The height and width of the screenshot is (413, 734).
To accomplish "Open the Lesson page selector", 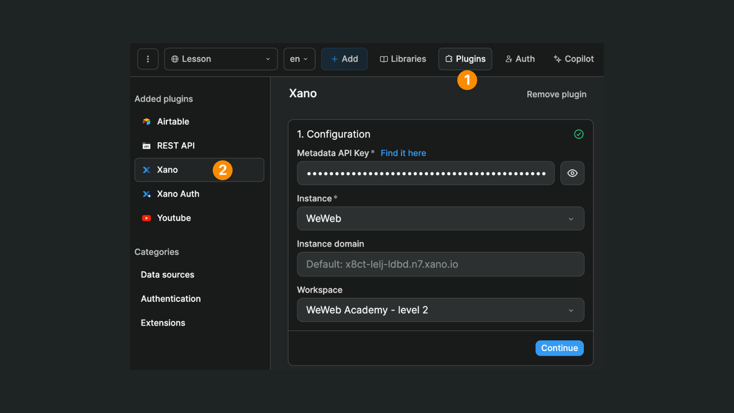I will tap(221, 59).
